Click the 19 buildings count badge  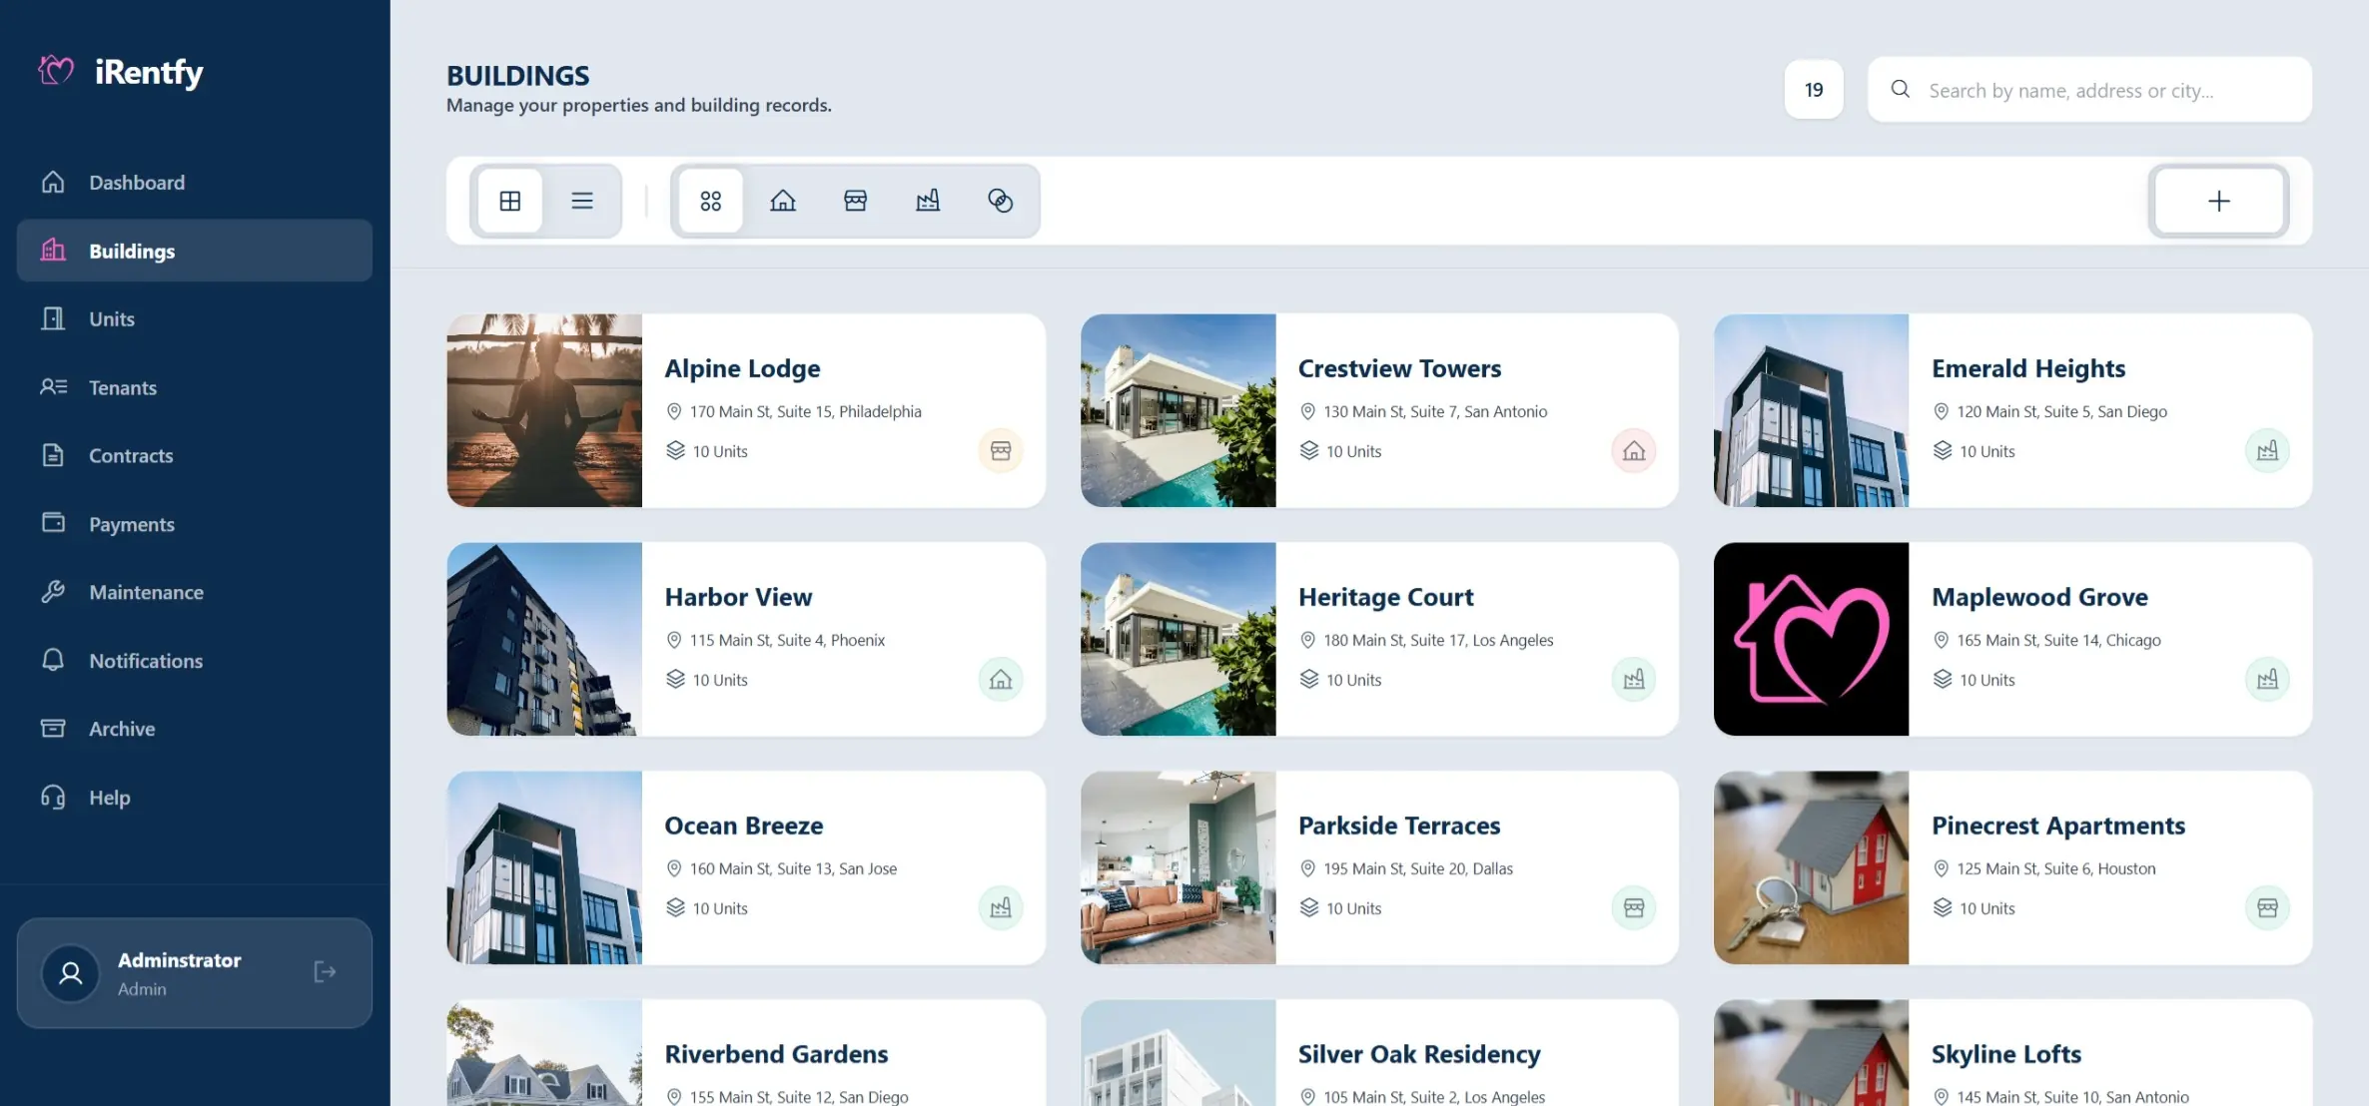[1814, 90]
